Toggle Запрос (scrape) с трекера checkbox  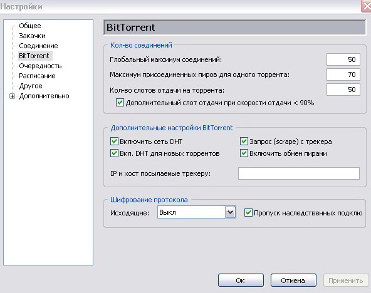(x=244, y=141)
